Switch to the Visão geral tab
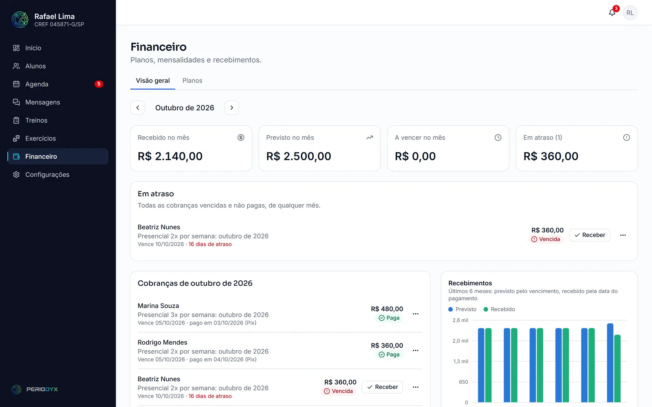Viewport: 652px width, 407px height. (x=153, y=81)
